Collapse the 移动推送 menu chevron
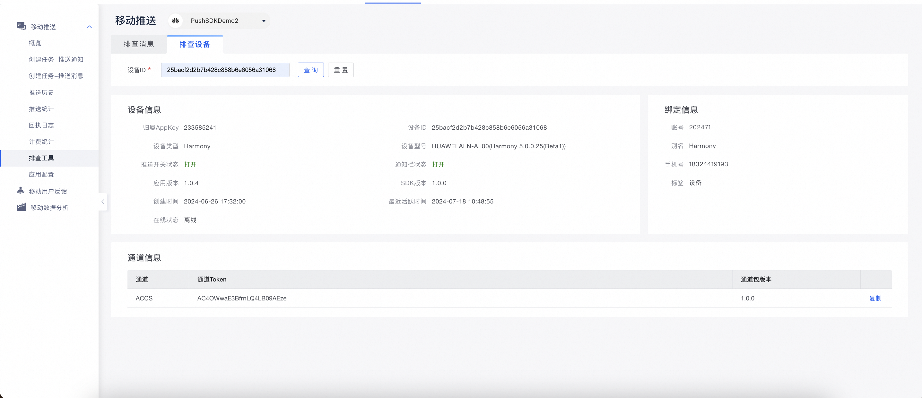 90,27
